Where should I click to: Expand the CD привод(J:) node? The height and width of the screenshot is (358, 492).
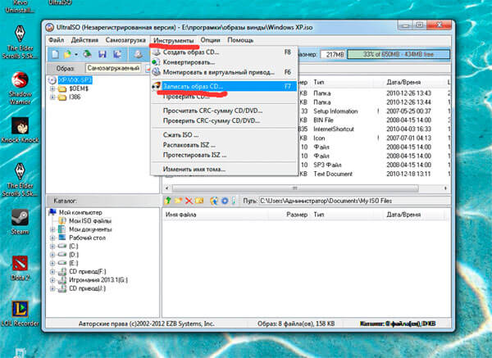pos(52,288)
